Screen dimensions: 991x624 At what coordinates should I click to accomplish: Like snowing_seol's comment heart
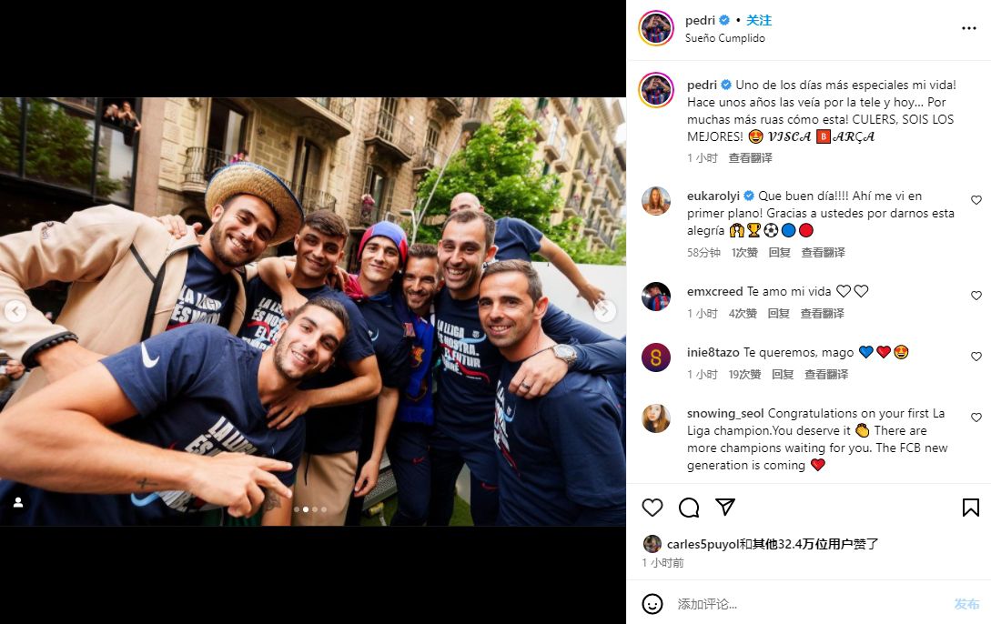coord(976,418)
